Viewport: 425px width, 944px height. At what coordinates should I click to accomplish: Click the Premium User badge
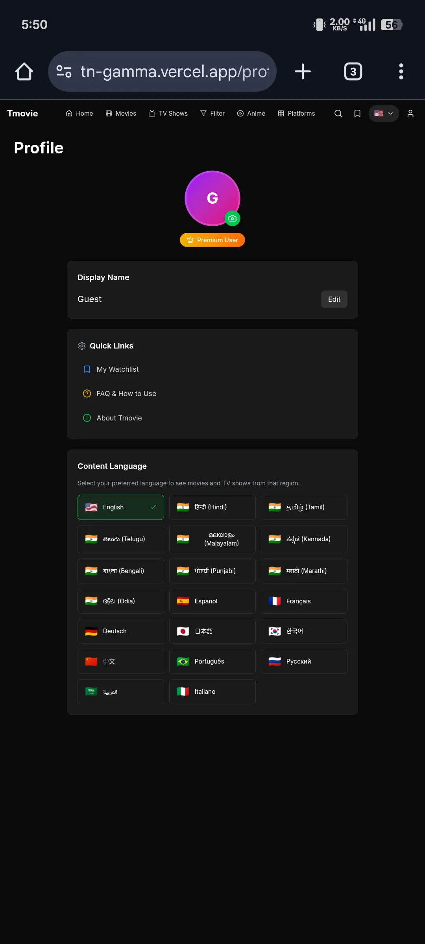coord(212,240)
